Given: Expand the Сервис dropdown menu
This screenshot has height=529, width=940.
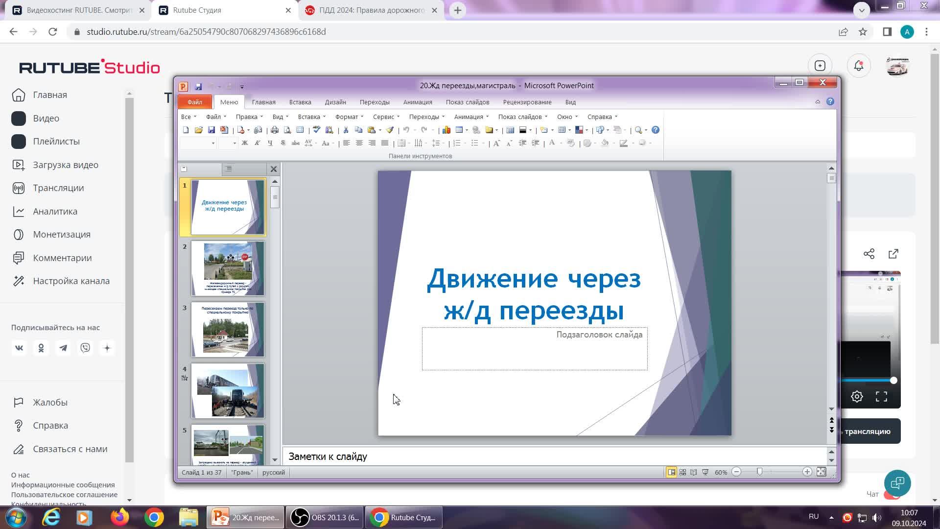Looking at the screenshot, I should 386,117.
